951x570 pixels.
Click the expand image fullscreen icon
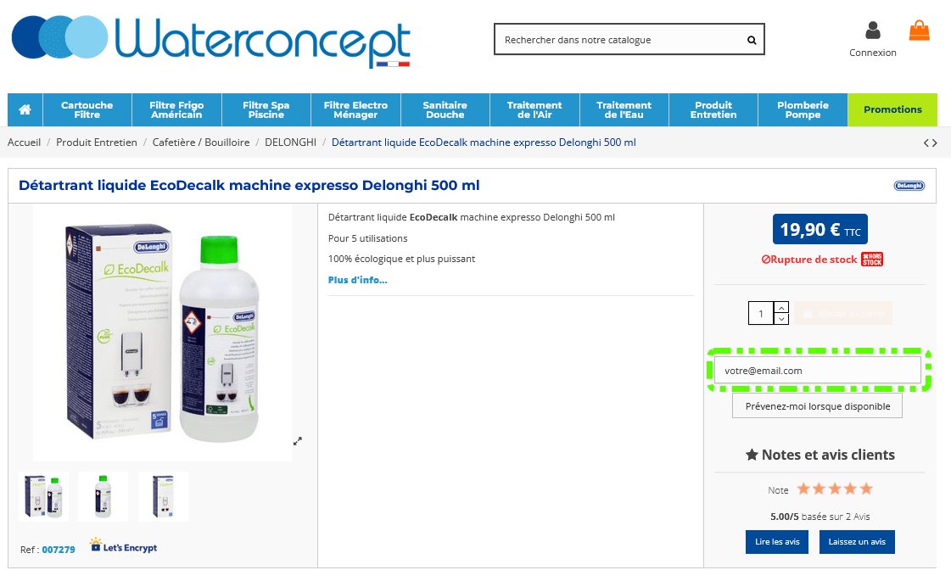coord(298,441)
